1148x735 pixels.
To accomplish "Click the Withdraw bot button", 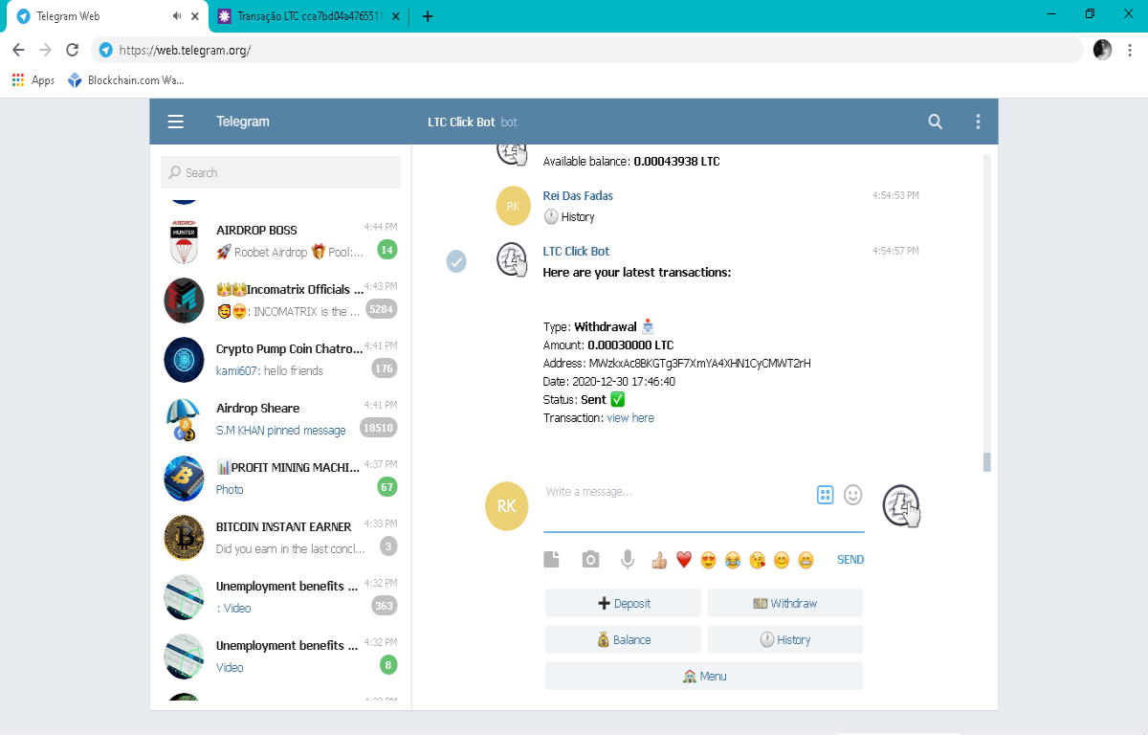I will tap(785, 603).
